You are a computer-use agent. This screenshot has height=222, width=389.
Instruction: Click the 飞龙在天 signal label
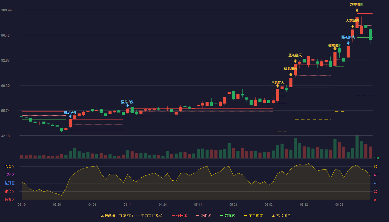pos(278,83)
